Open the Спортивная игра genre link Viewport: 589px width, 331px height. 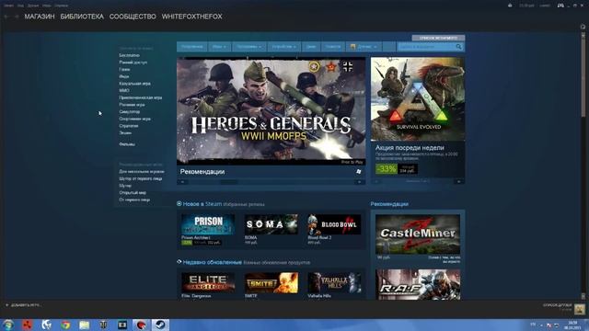[134, 119]
